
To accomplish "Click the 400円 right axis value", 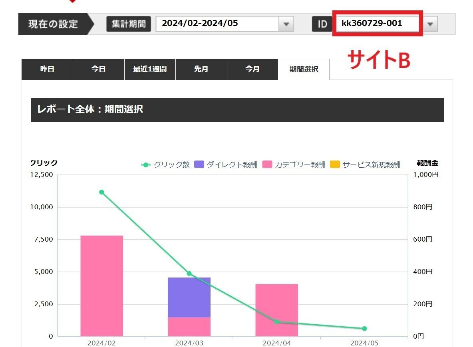I will [x=423, y=272].
